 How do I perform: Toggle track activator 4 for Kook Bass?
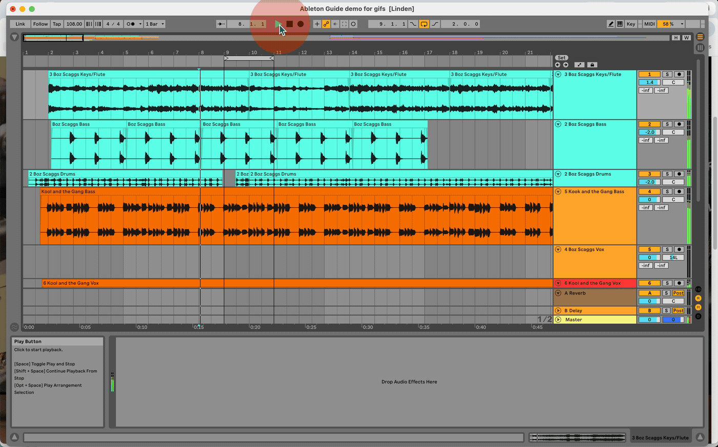649,191
